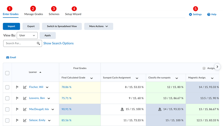Click the Email envelope icon
Image resolution: width=223 pixels, height=126 pixels.
coord(8,57)
